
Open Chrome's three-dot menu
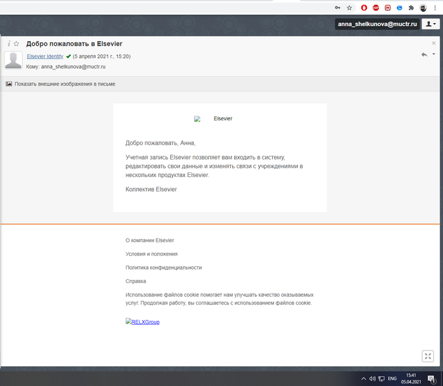pyautogui.click(x=435, y=8)
